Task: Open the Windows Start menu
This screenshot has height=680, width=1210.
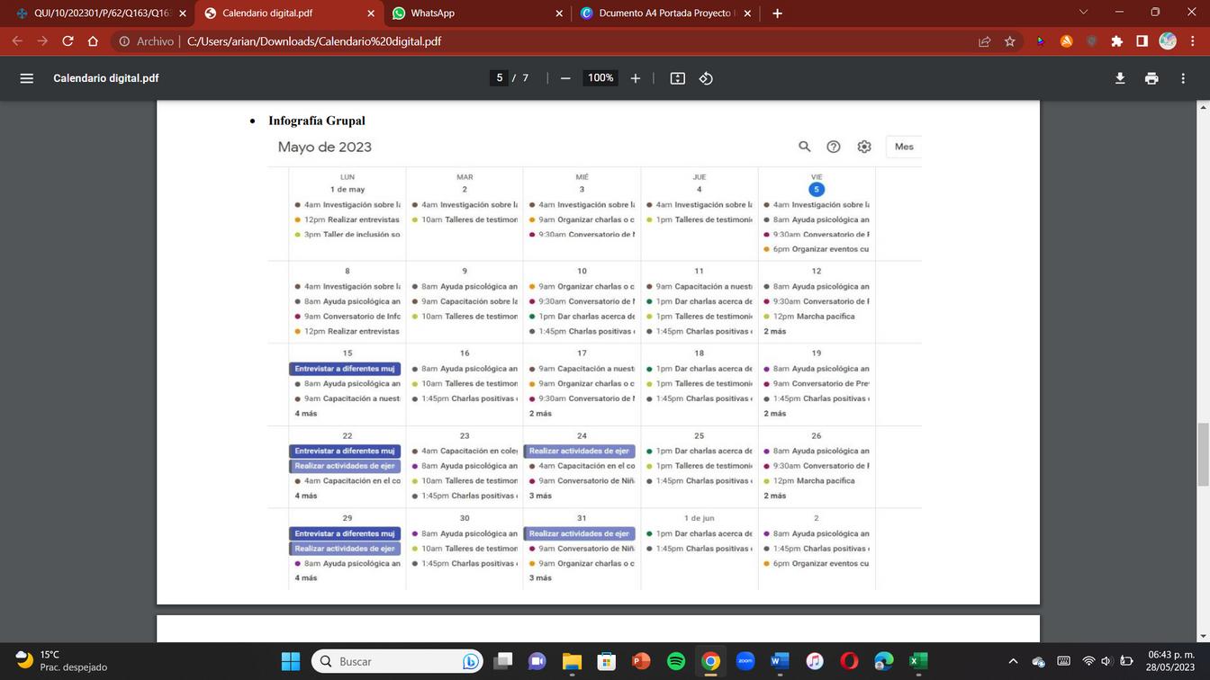Action: click(x=291, y=661)
